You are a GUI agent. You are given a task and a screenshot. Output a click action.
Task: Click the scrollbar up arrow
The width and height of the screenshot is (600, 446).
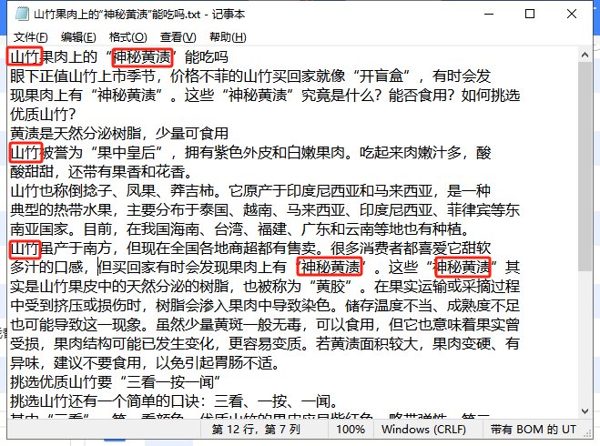[585, 56]
